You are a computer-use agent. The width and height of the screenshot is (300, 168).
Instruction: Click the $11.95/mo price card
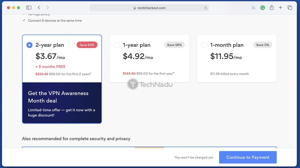point(237,58)
